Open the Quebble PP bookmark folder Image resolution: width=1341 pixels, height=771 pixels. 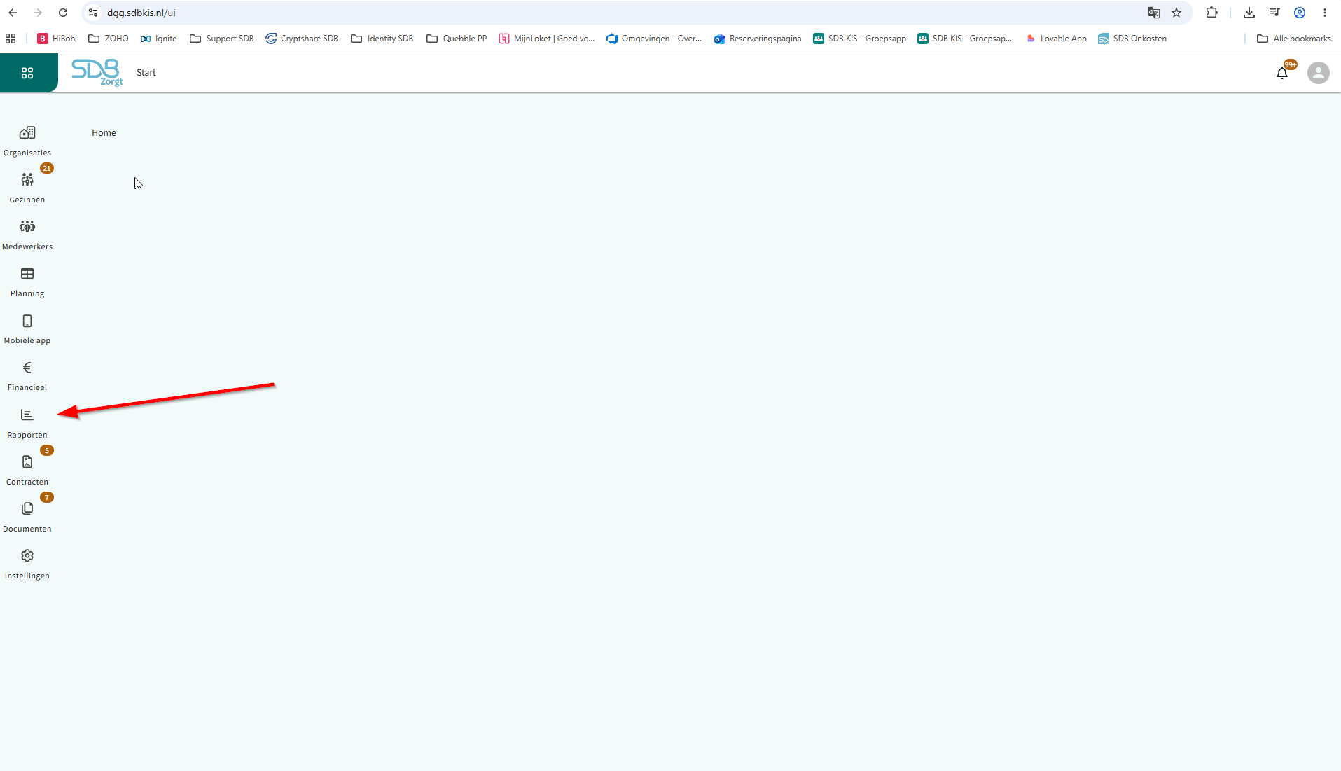(457, 39)
